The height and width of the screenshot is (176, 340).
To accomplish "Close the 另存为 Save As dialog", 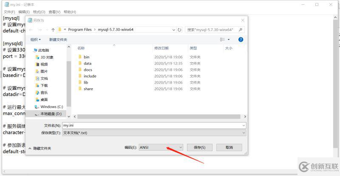I will tap(243, 20).
